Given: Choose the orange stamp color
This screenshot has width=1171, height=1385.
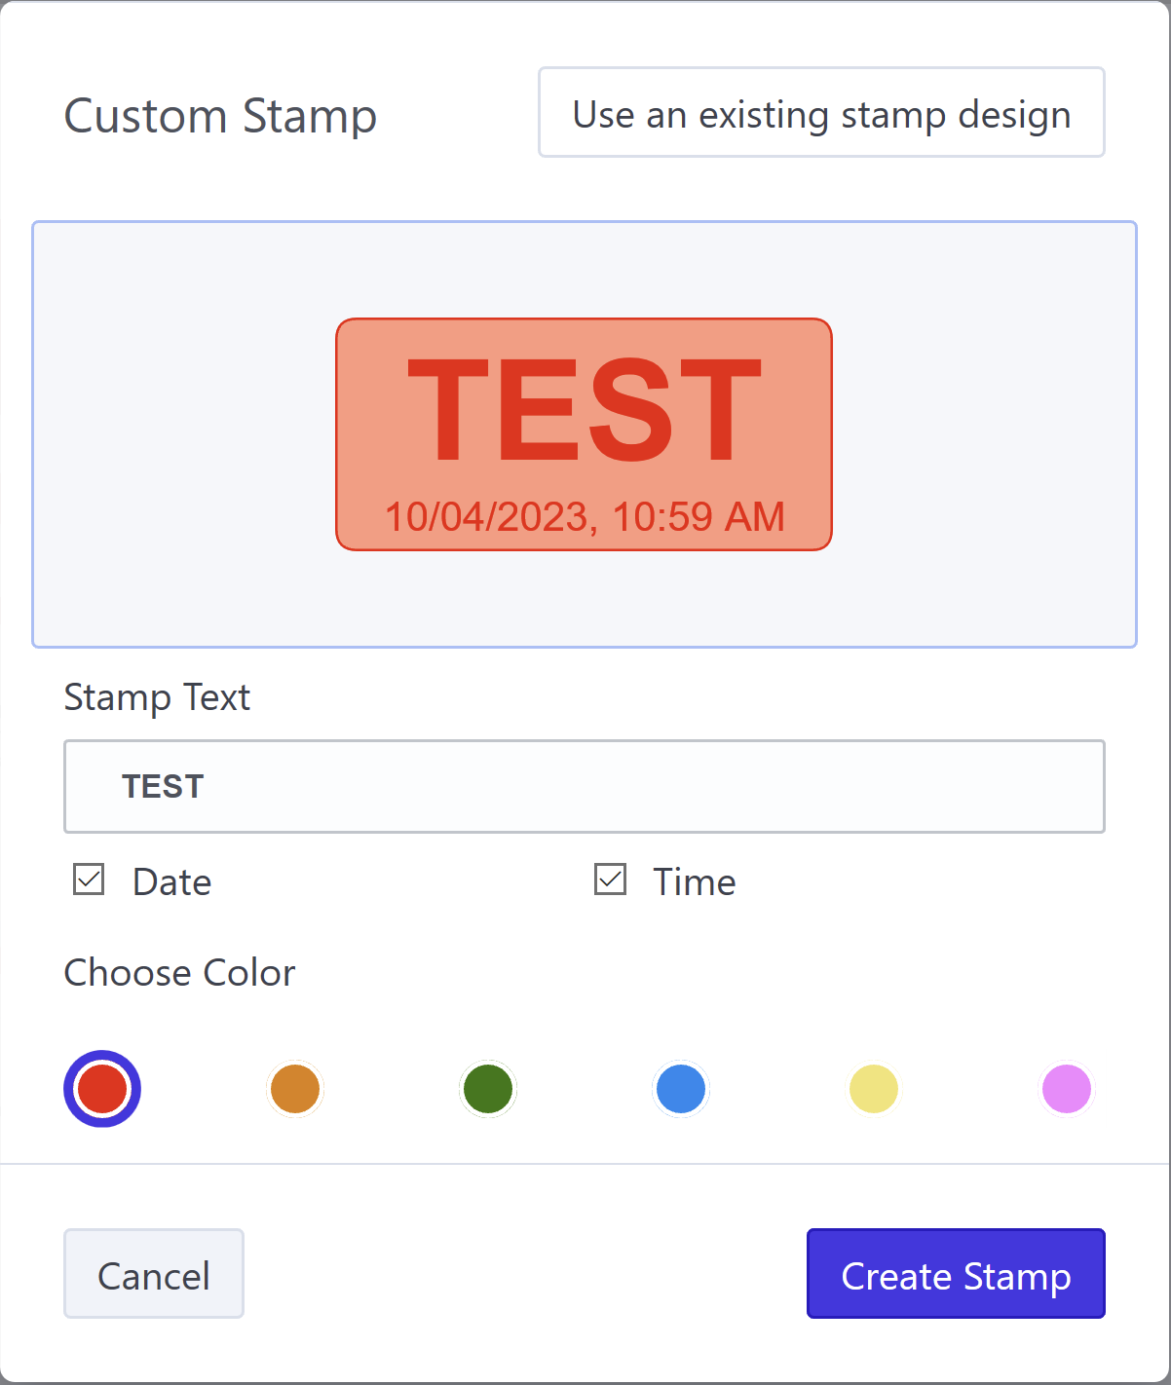Looking at the screenshot, I should click(295, 1089).
